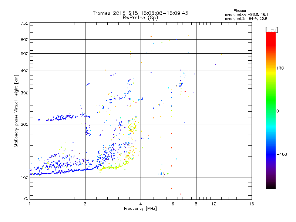Click the y-axis tick label '75'
Image resolution: width=296 pixels, height=222 pixels.
click(x=26, y=198)
